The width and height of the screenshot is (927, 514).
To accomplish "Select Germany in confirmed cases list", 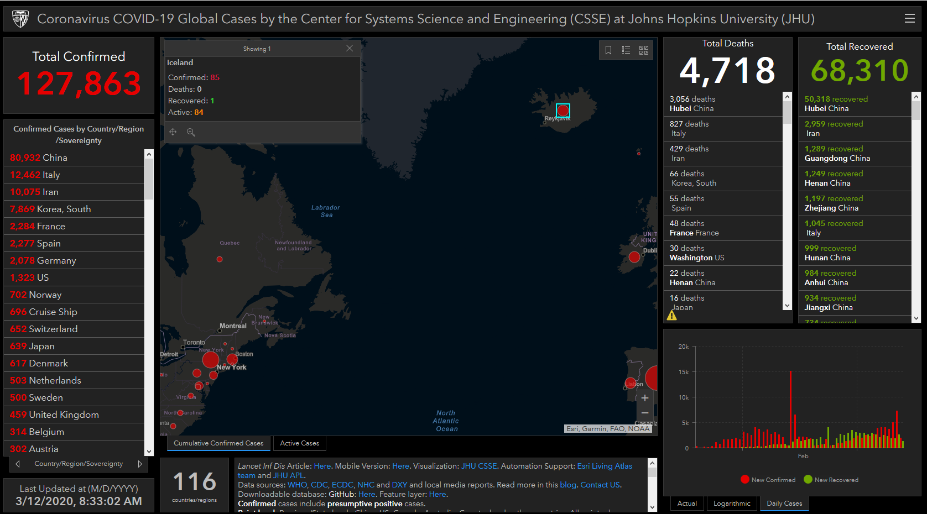I will click(74, 260).
